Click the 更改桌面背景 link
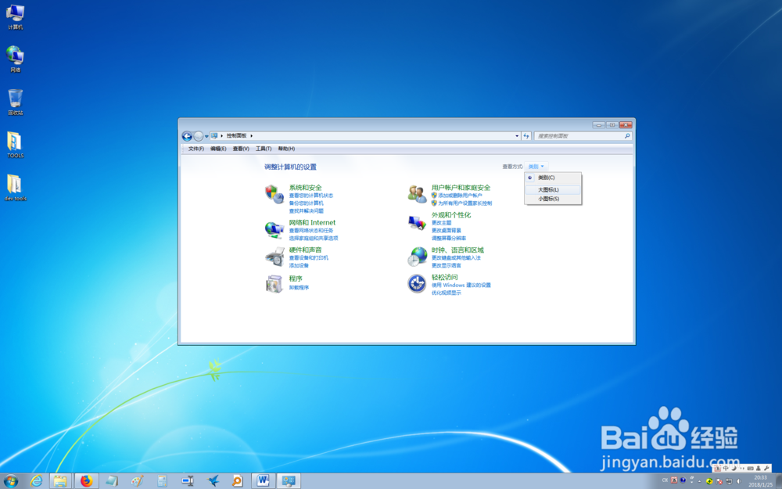The height and width of the screenshot is (489, 782). tap(446, 231)
